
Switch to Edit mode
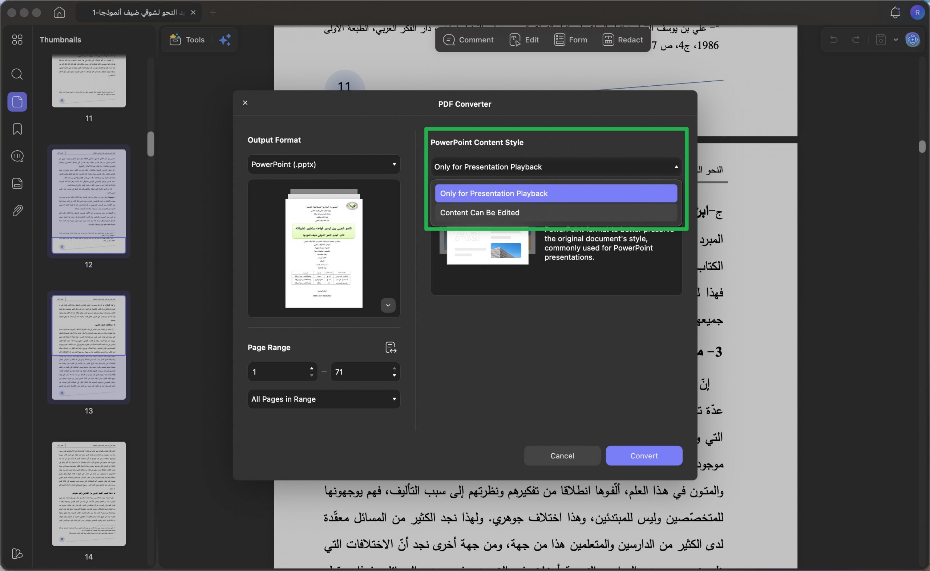pyautogui.click(x=524, y=40)
